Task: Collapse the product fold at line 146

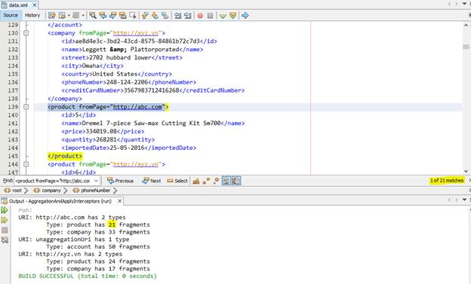Action: click(x=26, y=164)
